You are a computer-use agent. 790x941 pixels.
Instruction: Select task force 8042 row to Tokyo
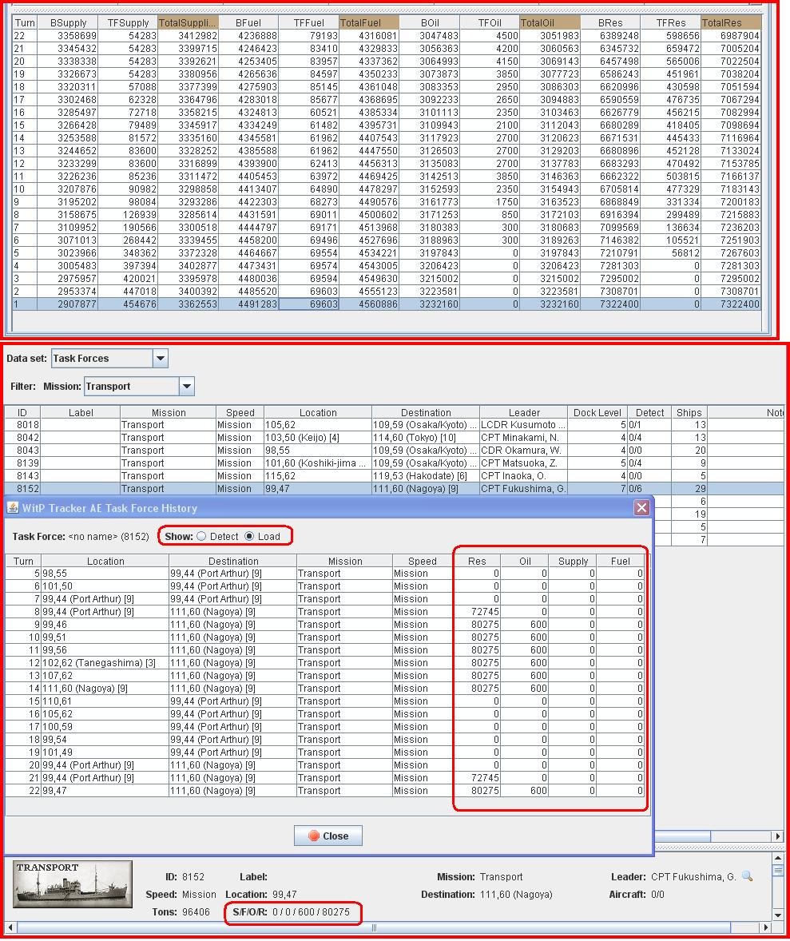point(395,438)
